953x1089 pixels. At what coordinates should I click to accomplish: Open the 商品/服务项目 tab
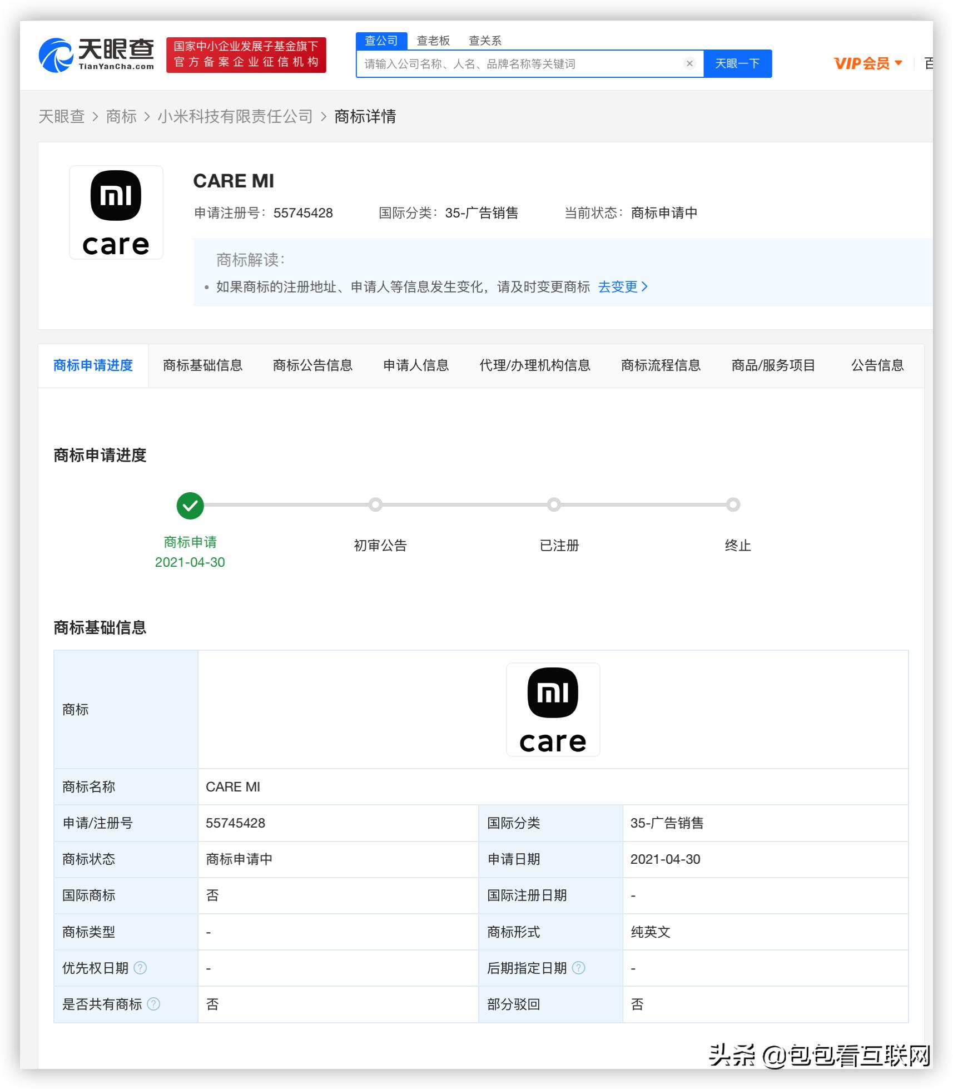coord(773,365)
